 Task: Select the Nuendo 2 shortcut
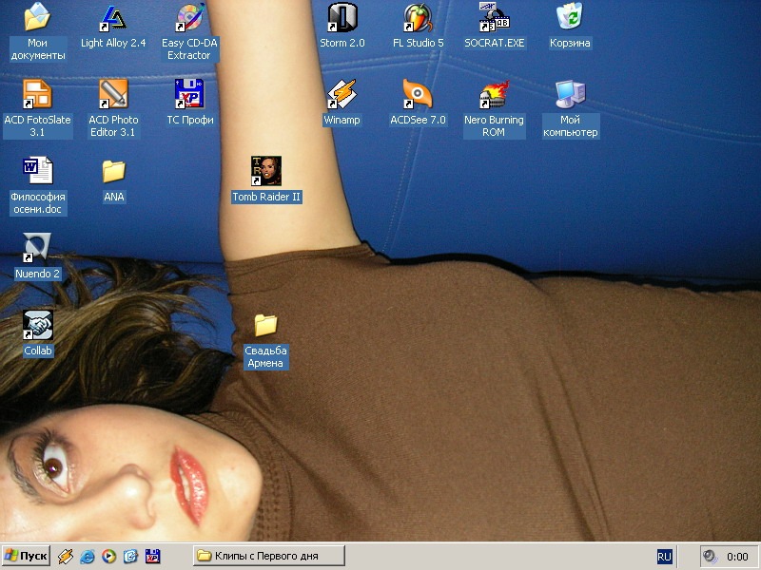(37, 249)
